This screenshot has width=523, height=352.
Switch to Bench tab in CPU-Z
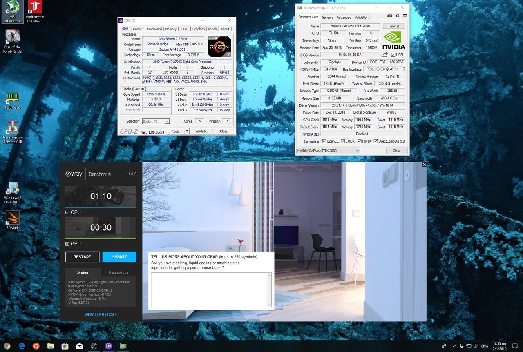pos(212,29)
